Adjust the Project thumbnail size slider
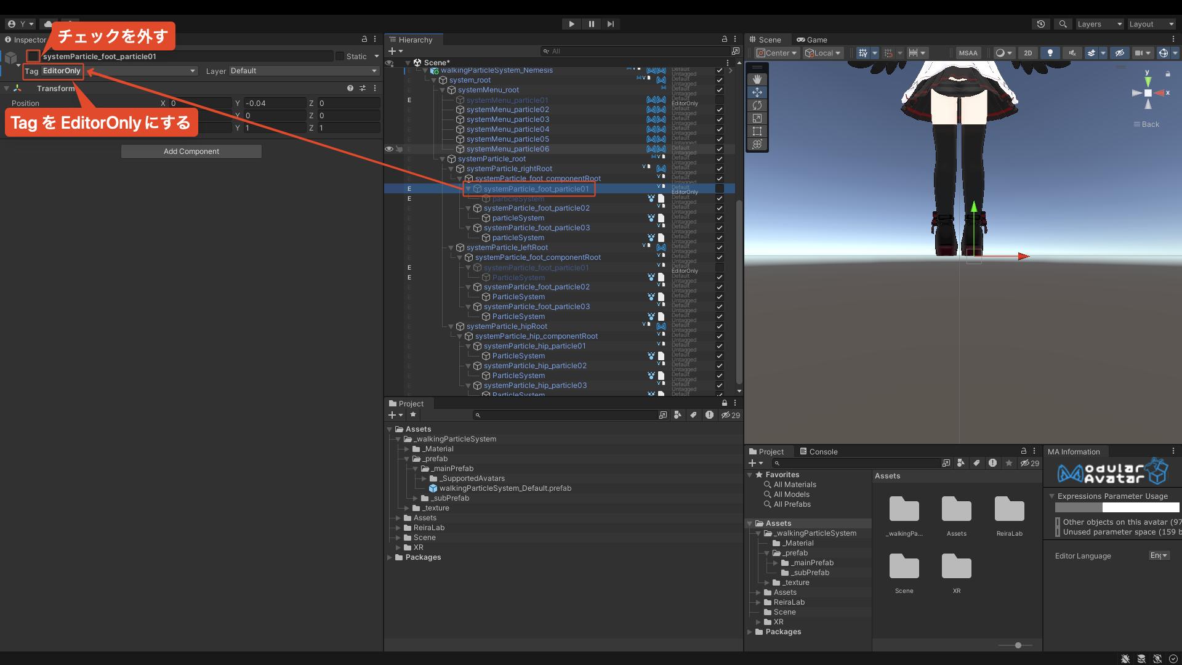Image resolution: width=1182 pixels, height=665 pixels. 1018,645
